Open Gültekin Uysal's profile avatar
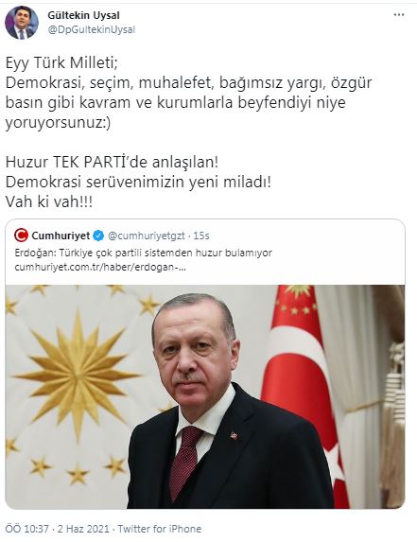This screenshot has width=417, height=542. (x=22, y=23)
